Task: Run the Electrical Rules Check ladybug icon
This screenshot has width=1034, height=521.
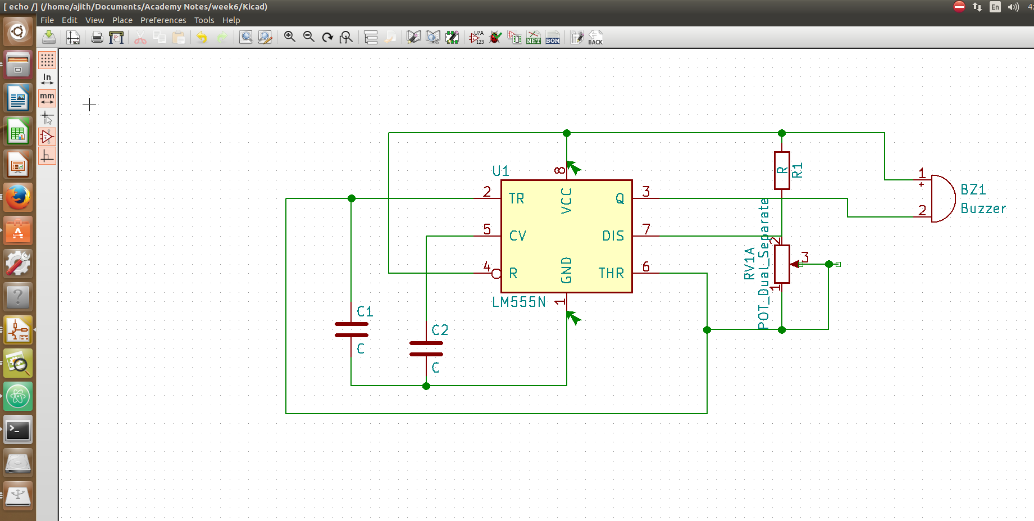Action: coord(495,37)
